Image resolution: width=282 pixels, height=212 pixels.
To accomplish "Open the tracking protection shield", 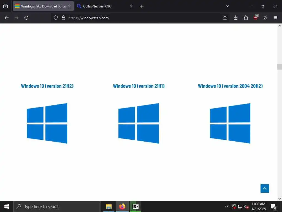I will (x=56, y=18).
